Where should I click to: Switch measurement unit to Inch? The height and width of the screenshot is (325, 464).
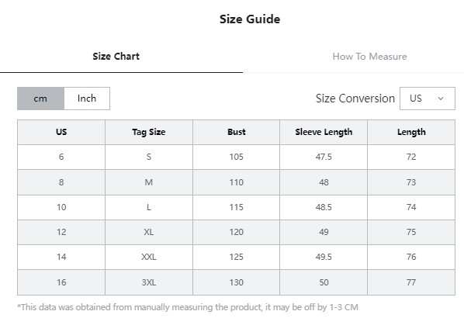[x=87, y=99]
